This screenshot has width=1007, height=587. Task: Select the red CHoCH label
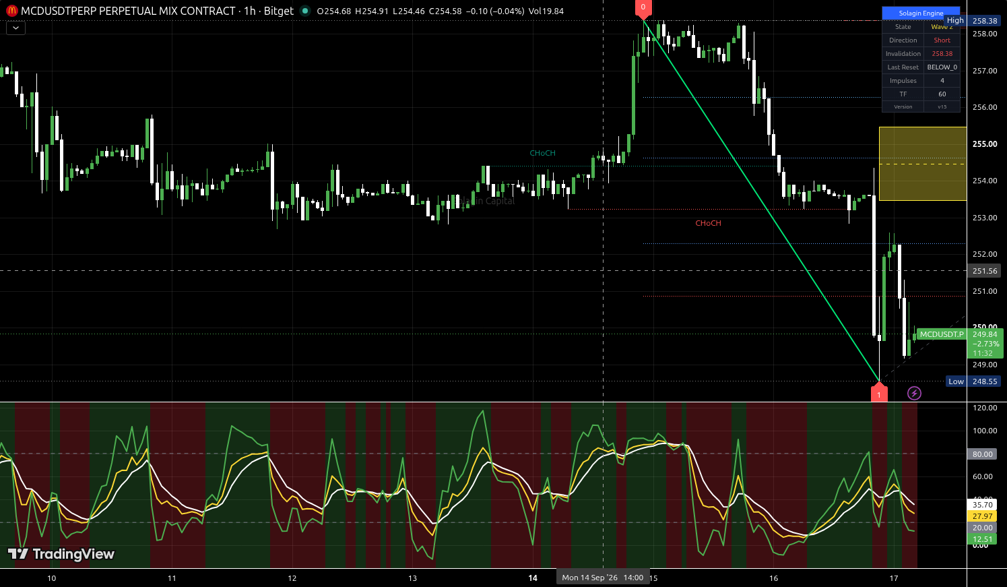tap(708, 223)
